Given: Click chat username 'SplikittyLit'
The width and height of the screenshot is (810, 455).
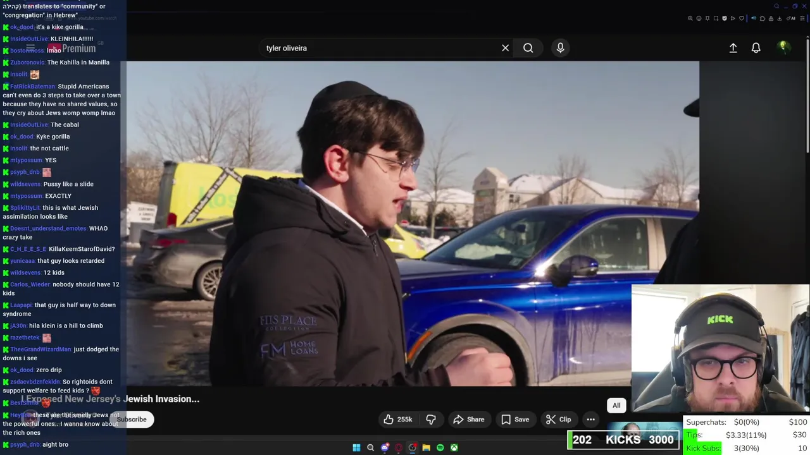Looking at the screenshot, I should [x=25, y=208].
